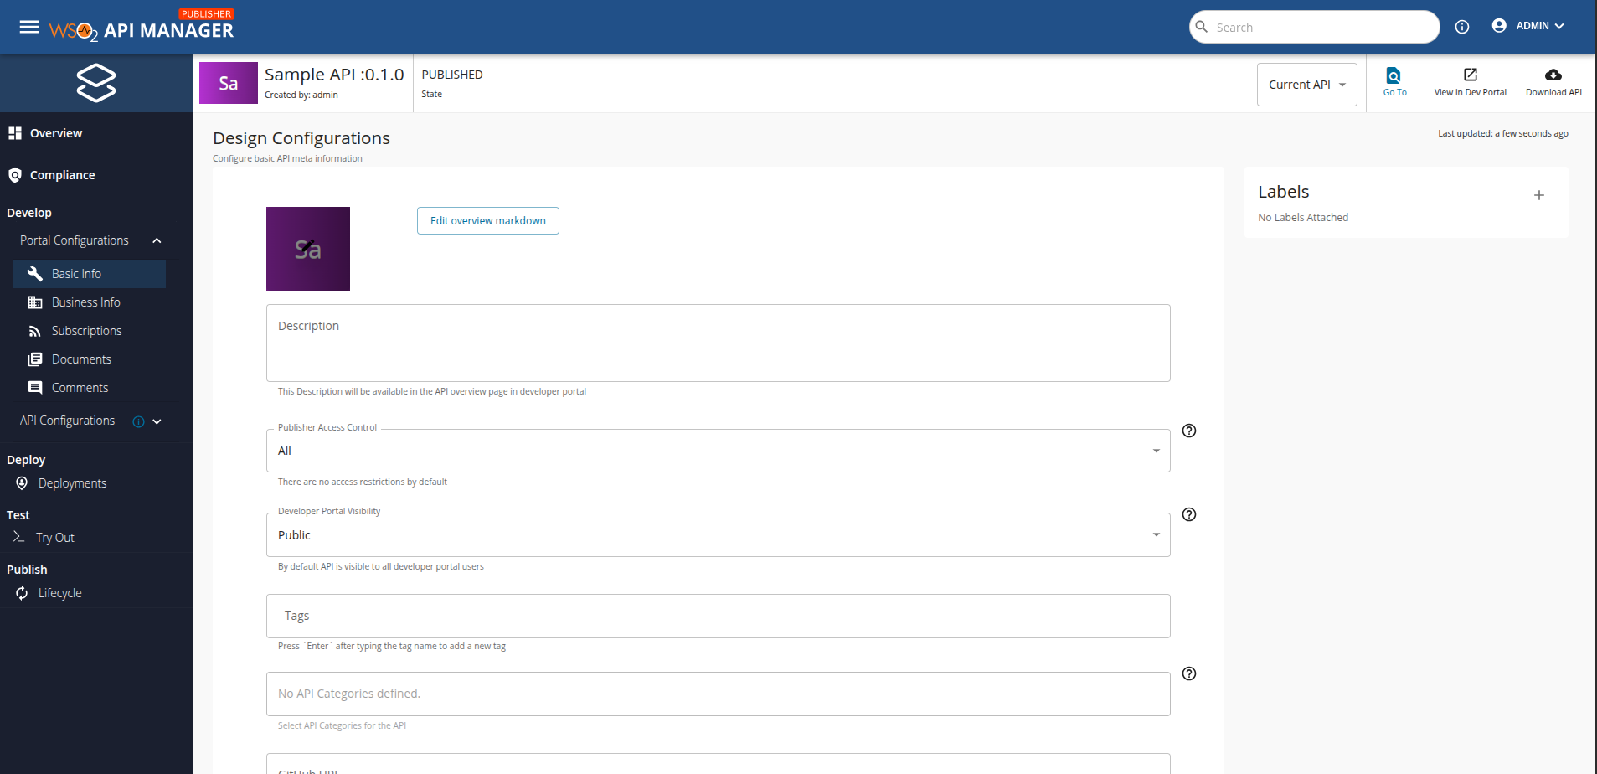
Task: Open the Current API dropdown
Action: pos(1306,85)
